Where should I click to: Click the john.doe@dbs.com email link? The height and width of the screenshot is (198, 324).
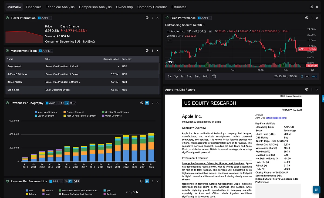[x=276, y=118]
